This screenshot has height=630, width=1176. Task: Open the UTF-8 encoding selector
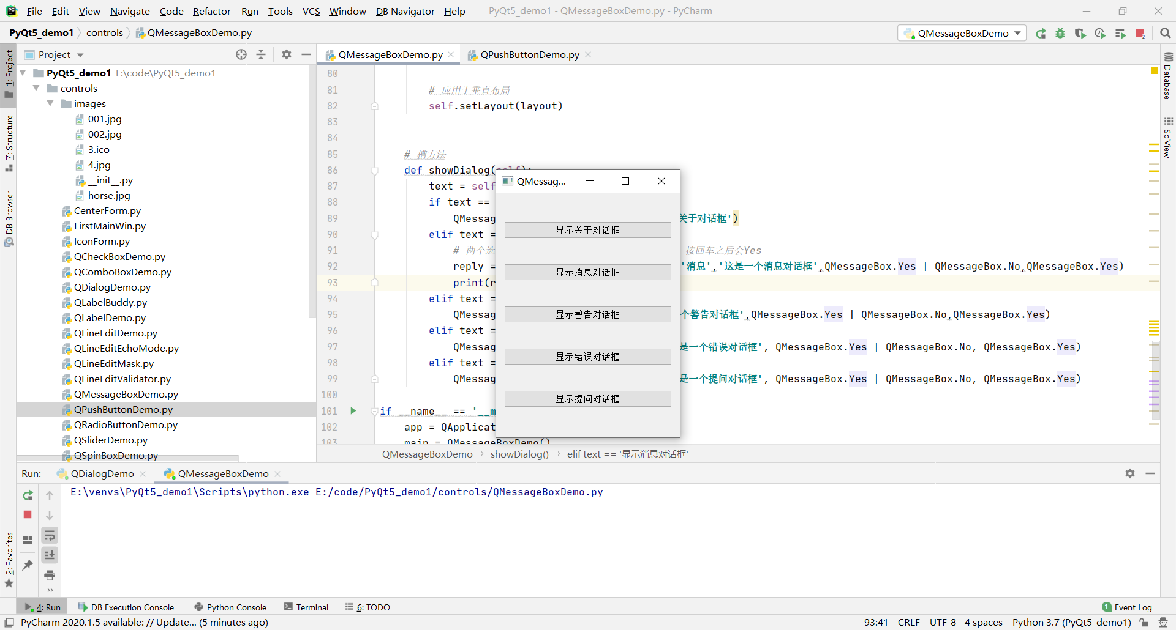(943, 623)
